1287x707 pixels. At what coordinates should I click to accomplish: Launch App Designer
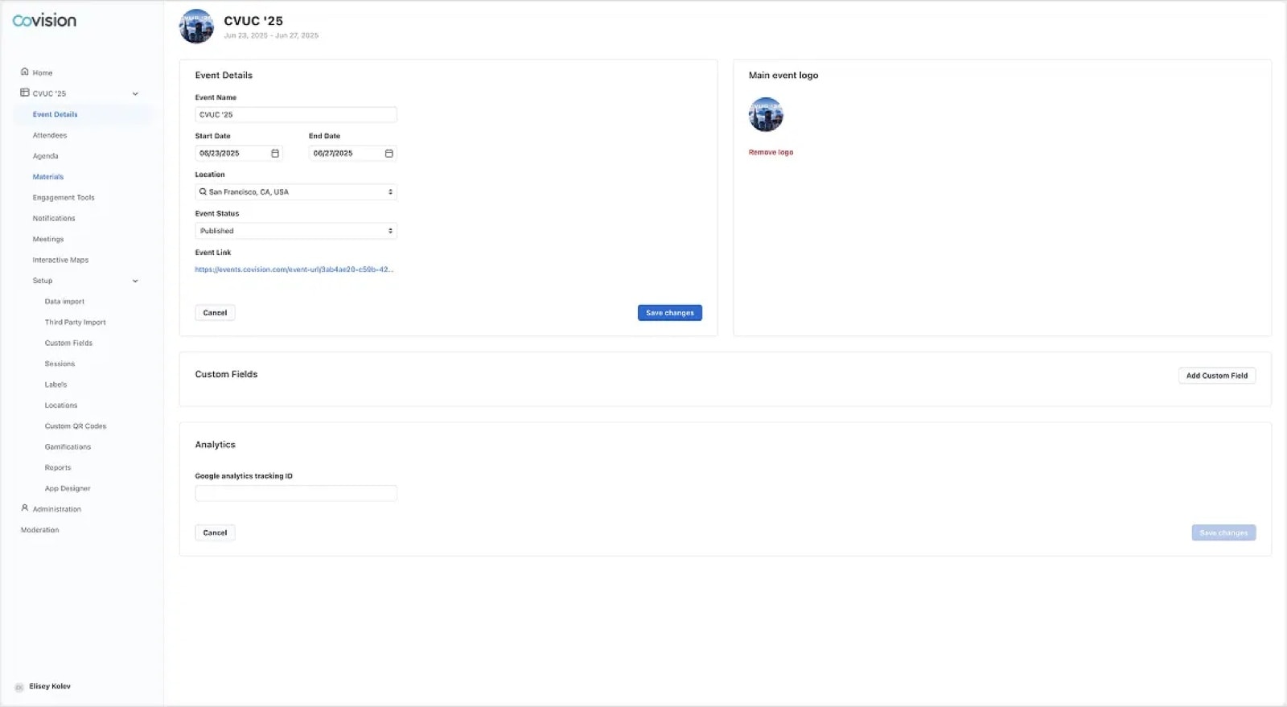tap(68, 489)
